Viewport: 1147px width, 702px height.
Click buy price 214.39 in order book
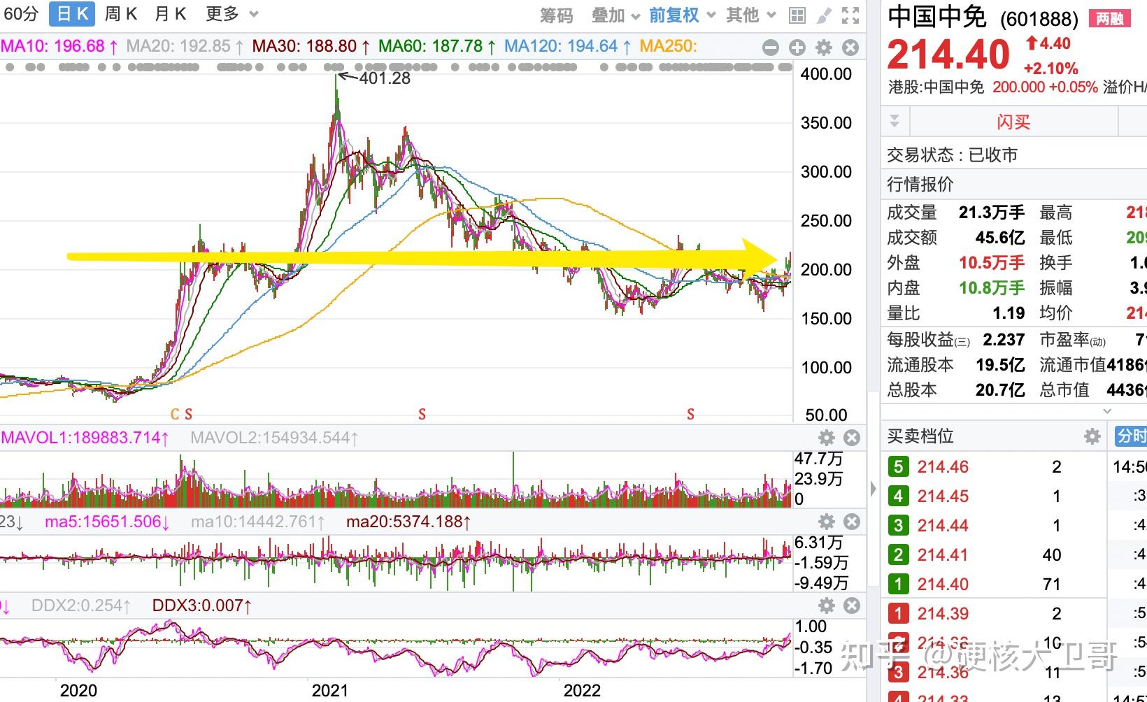pos(943,614)
